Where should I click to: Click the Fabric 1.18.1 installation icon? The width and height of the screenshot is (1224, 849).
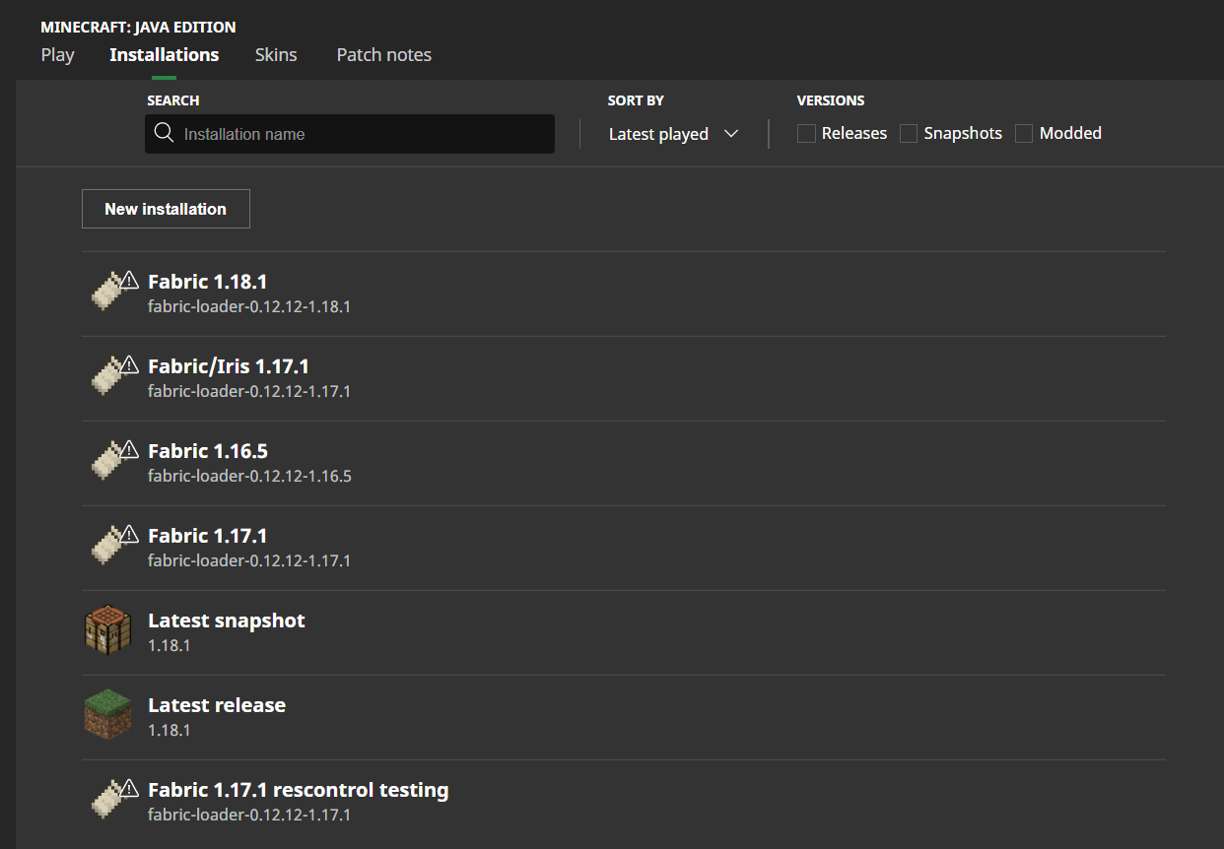click(x=106, y=294)
